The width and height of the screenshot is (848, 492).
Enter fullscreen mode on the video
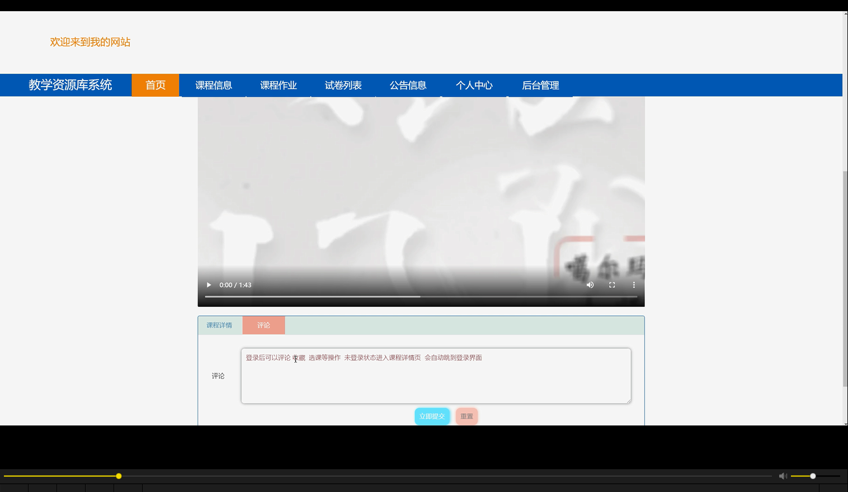(x=611, y=285)
